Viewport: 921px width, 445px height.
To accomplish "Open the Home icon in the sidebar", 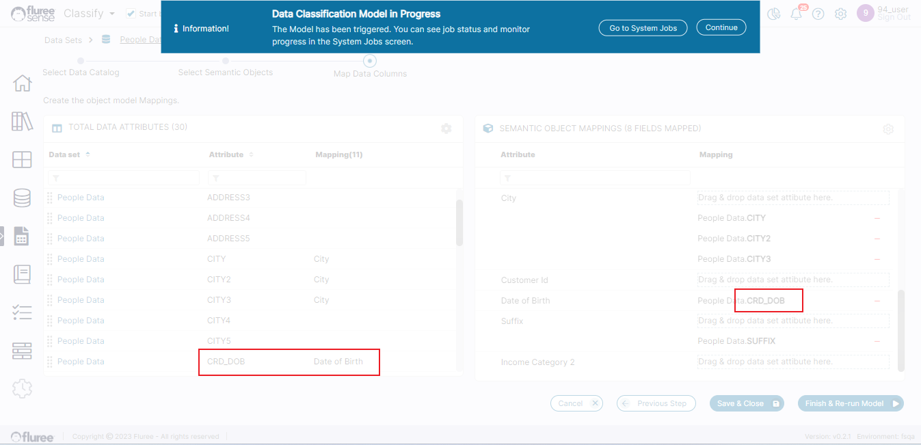I will pyautogui.click(x=22, y=83).
